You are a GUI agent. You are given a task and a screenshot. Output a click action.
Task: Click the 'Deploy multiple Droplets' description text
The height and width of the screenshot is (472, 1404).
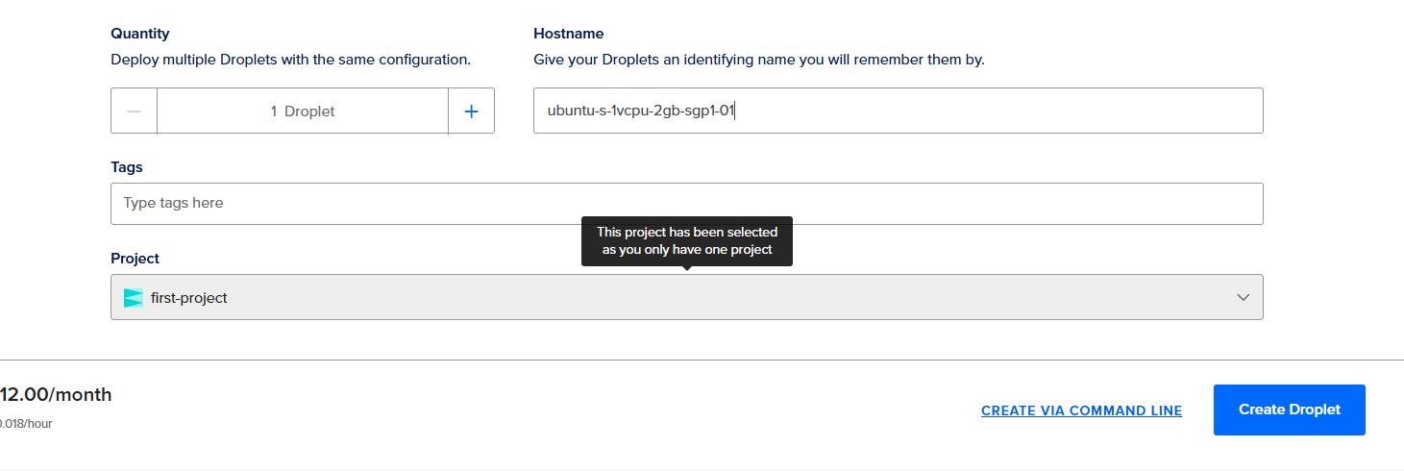point(290,60)
